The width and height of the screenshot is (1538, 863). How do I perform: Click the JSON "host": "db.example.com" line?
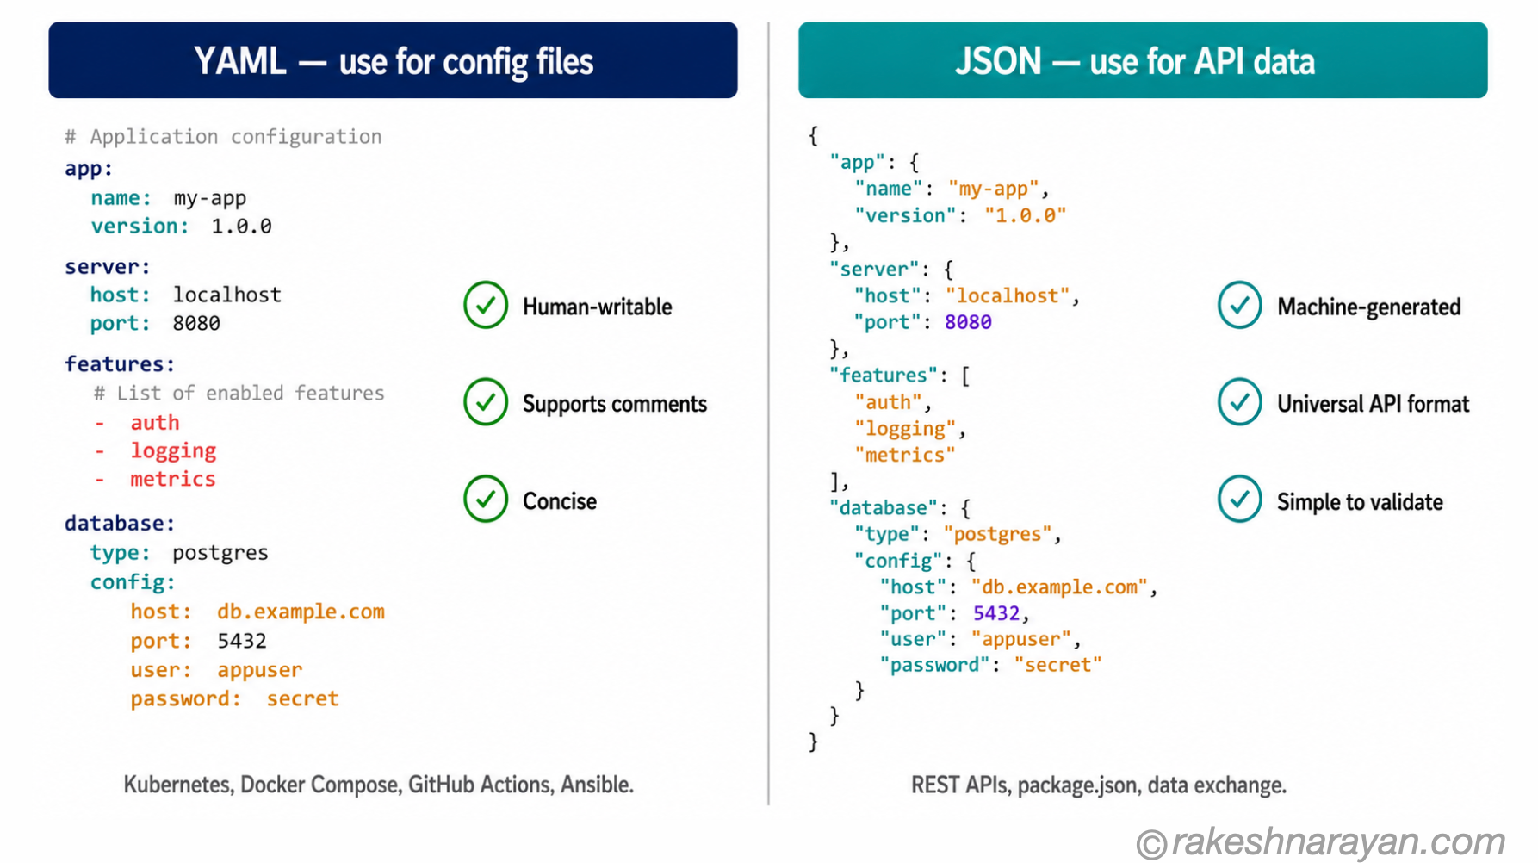(x=1018, y=587)
